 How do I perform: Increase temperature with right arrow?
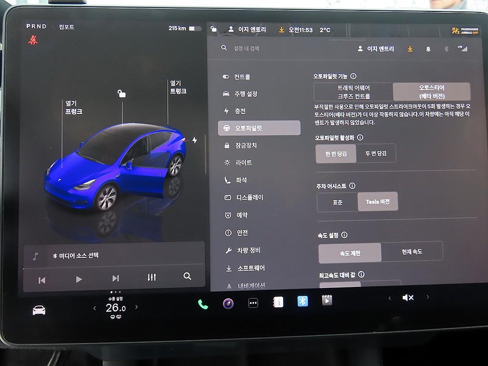[x=136, y=307]
